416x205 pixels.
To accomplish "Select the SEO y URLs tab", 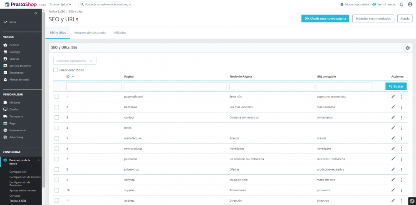I will [x=58, y=33].
